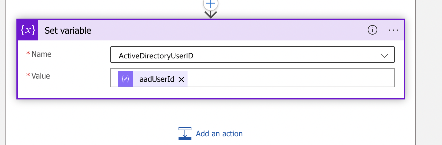Collapse card via Set variable title
The image size is (442, 145).
pos(68,30)
